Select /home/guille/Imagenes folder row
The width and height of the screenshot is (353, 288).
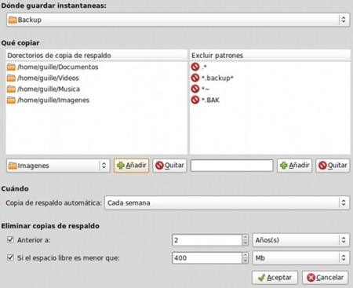pyautogui.click(x=96, y=100)
